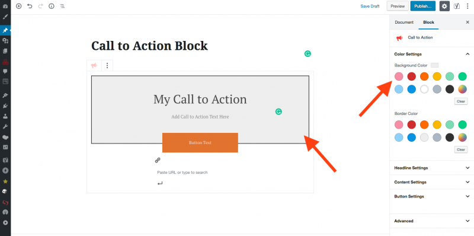Screen dimensions: 474x236
Task: Open the content structure info icon
Action: coord(52,6)
